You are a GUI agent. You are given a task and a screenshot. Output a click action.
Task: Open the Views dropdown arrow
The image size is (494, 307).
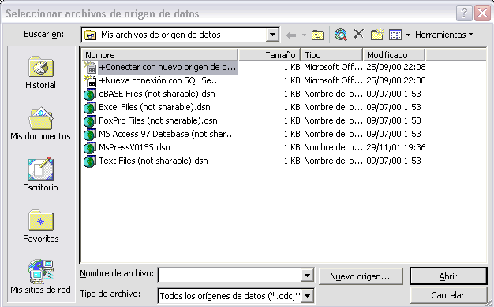tap(408, 35)
